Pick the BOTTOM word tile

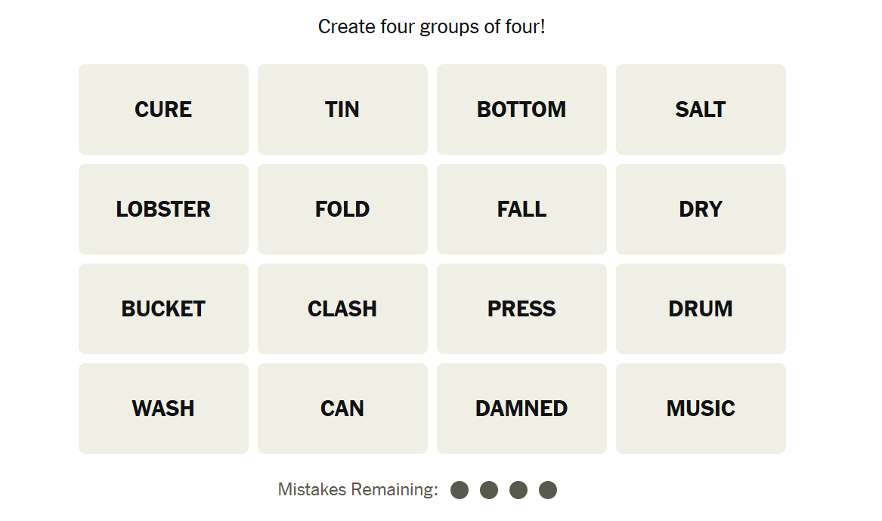[521, 109]
